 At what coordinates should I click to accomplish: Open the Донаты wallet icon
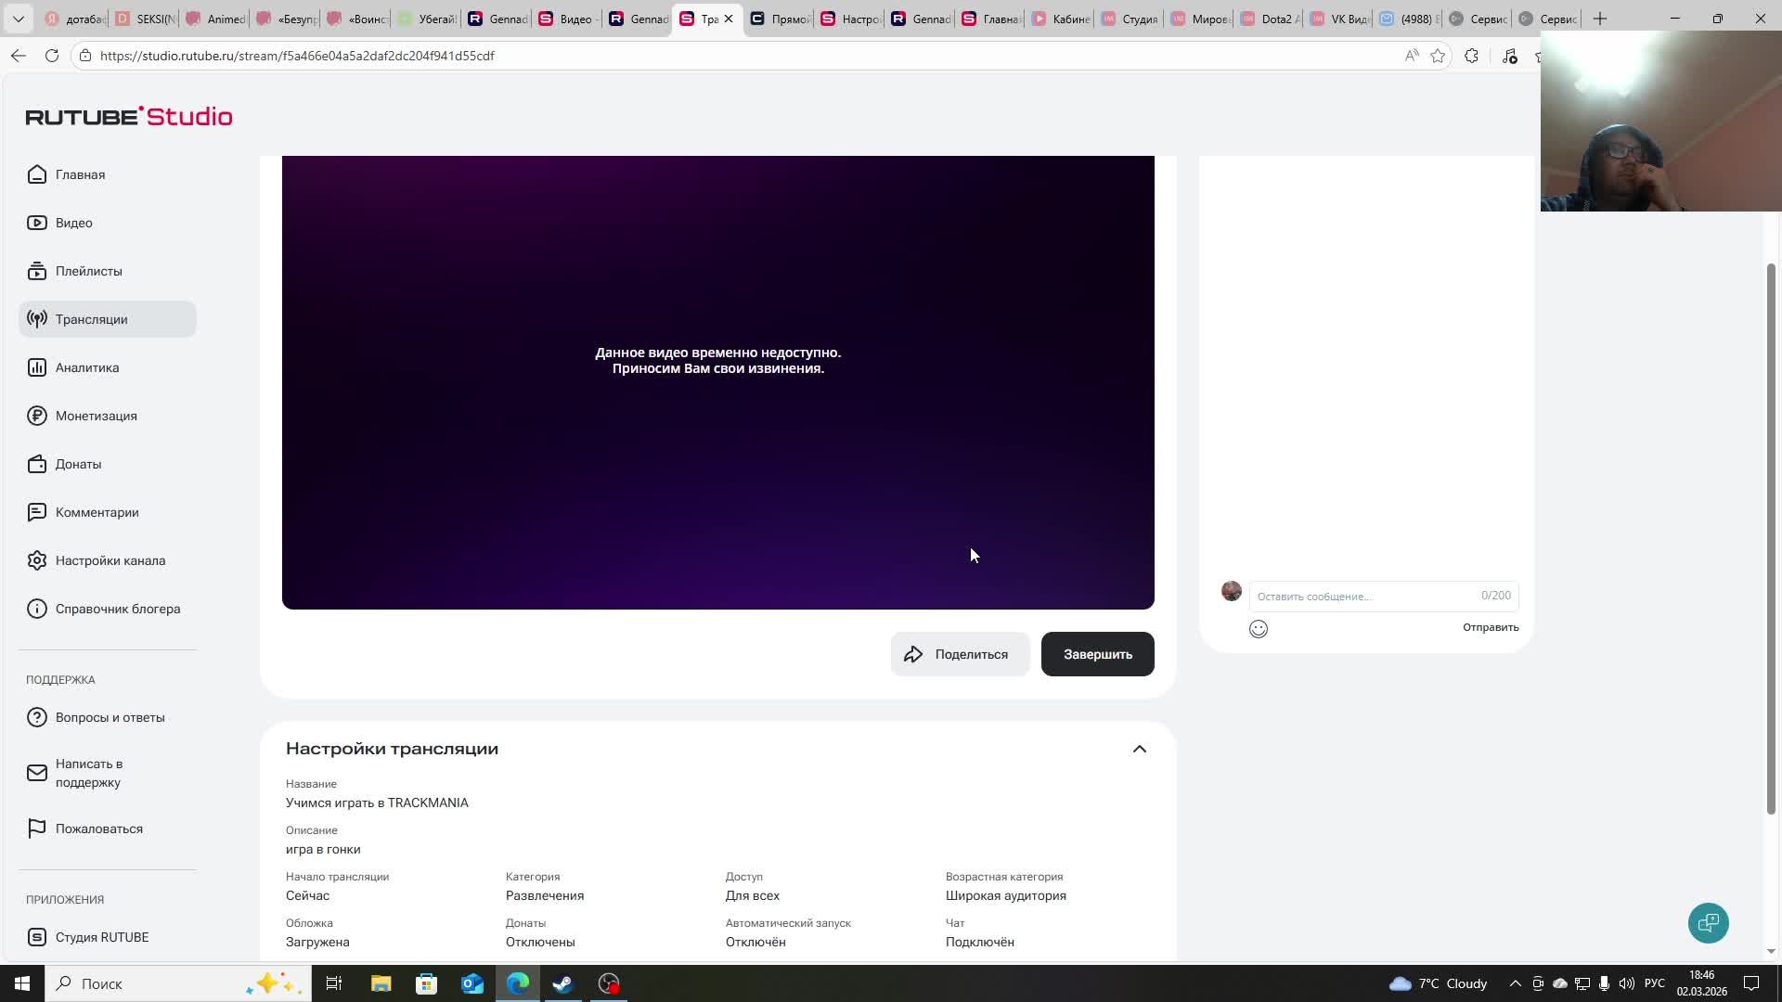click(37, 464)
